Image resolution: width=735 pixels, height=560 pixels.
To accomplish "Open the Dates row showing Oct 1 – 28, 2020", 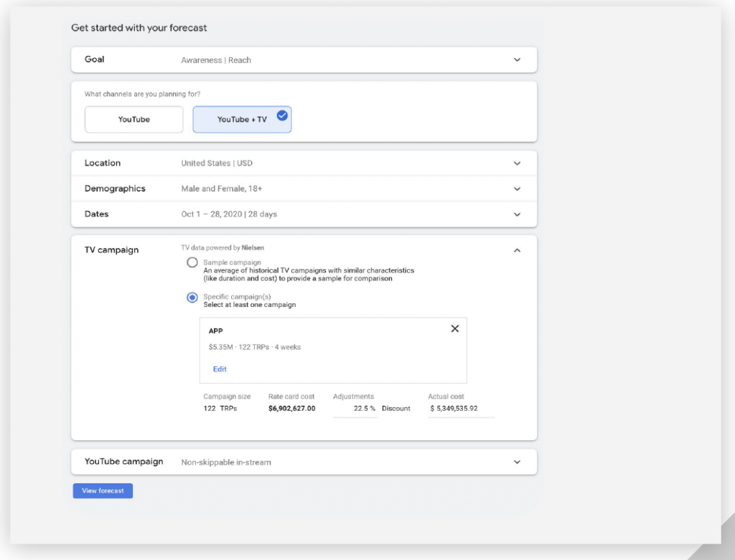I will pyautogui.click(x=229, y=214).
